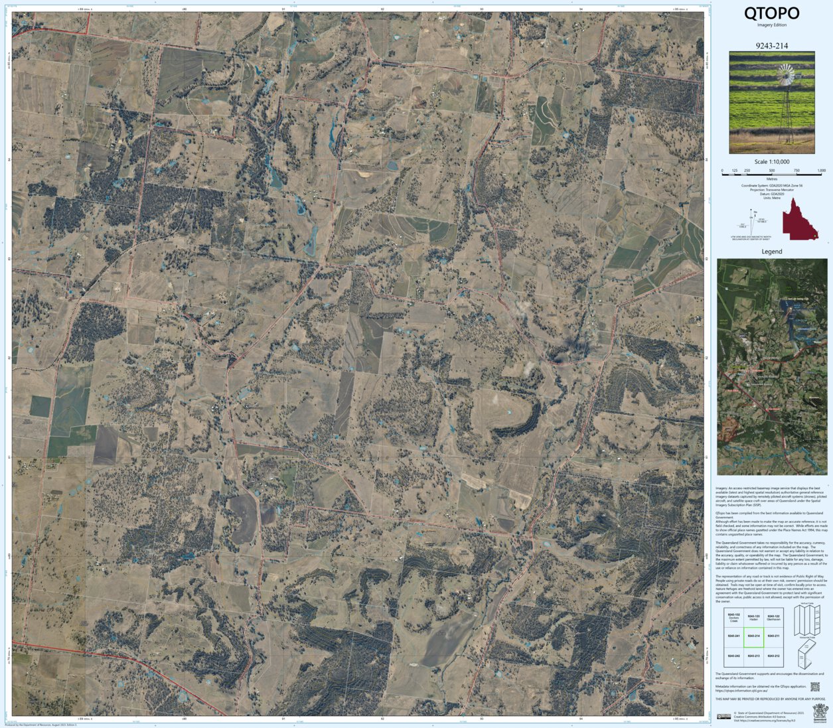Click the Horizontal Fold instruction diagram
The image size is (833, 728).
click(806, 653)
